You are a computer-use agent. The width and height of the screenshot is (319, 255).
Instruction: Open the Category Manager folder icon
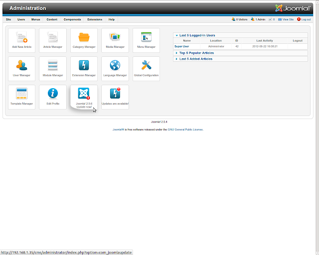click(x=84, y=40)
